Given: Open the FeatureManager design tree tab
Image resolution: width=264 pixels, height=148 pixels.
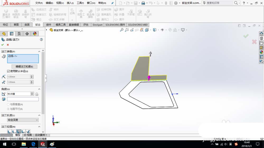Looking at the screenshot, I should point(4,34).
